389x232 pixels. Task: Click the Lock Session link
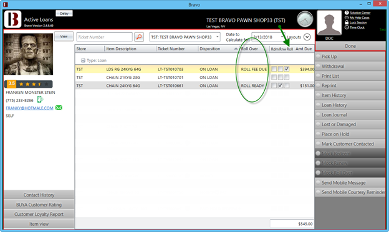point(358,22)
